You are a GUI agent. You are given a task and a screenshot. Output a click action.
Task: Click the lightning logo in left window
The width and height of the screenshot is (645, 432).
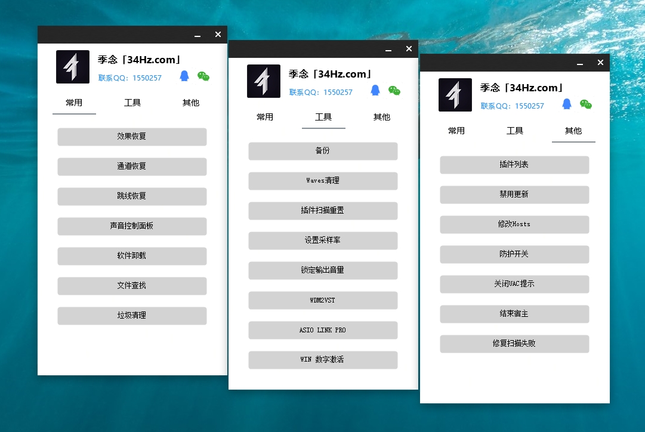pos(73,67)
